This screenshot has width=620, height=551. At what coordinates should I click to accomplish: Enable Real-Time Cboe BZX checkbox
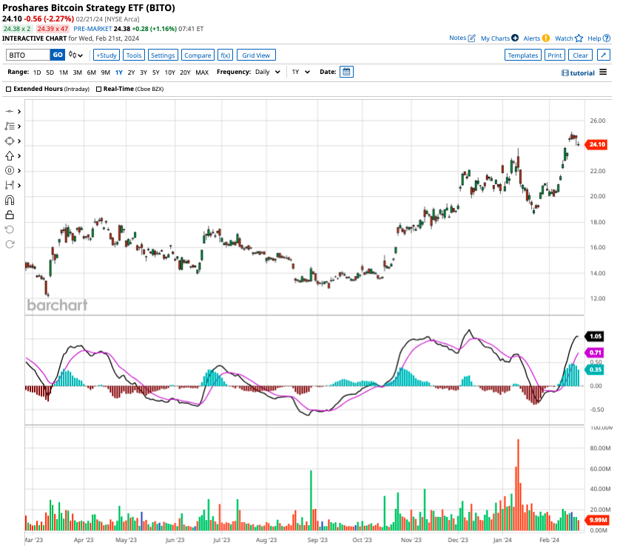pos(98,89)
